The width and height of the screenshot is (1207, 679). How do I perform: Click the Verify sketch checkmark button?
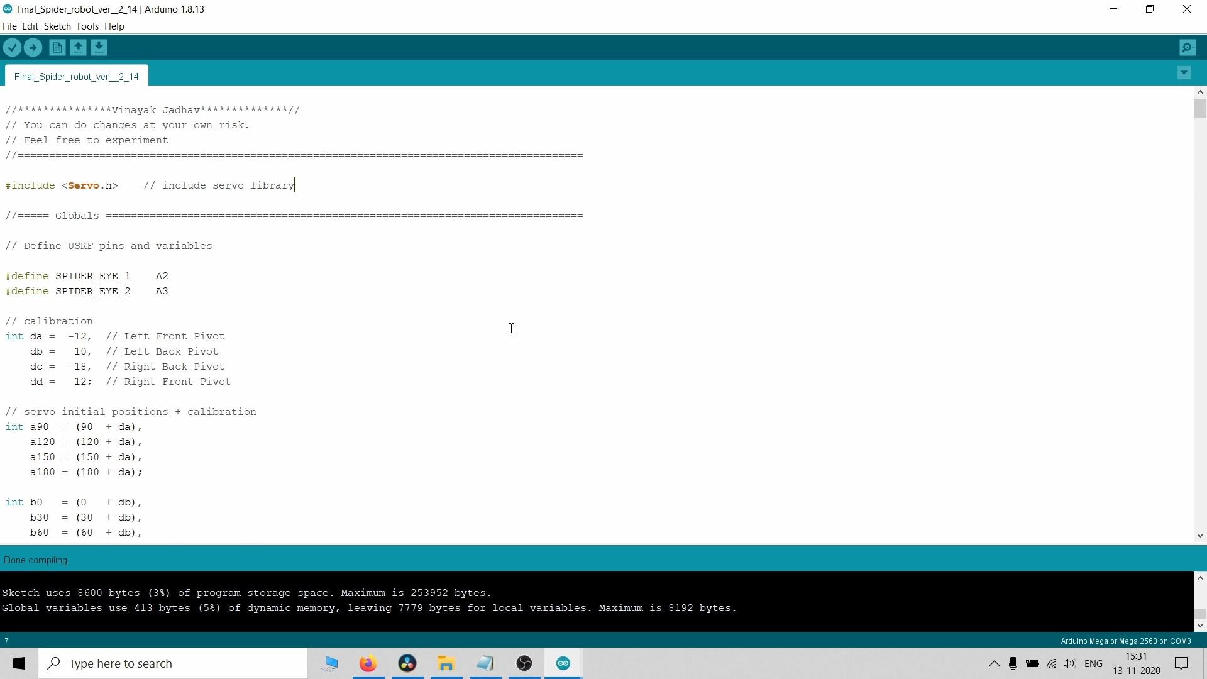[12, 48]
